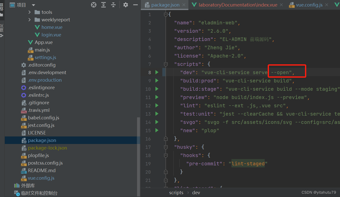This screenshot has height=197, width=340.
Task: Click the "lint-staged" string value
Action: tap(248, 164)
